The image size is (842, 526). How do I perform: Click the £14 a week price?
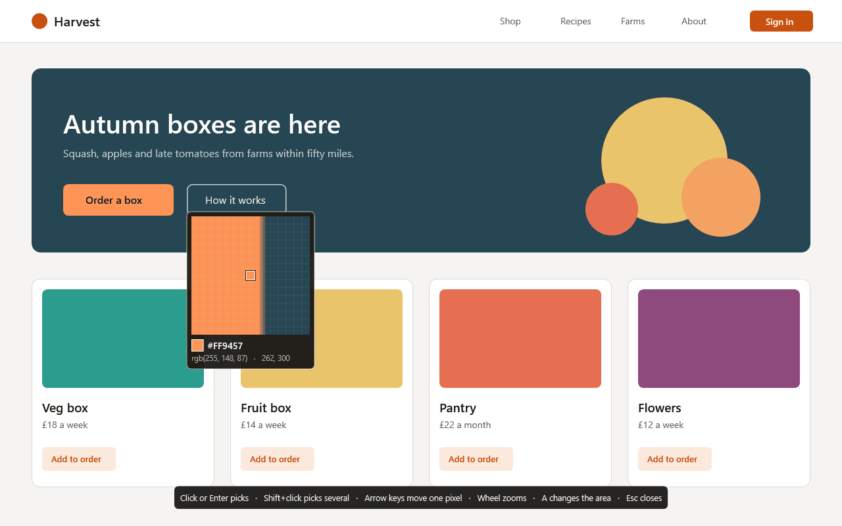(x=264, y=425)
